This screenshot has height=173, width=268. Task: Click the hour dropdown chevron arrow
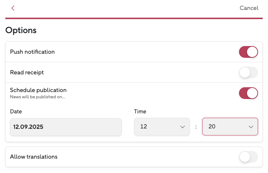(x=182, y=127)
